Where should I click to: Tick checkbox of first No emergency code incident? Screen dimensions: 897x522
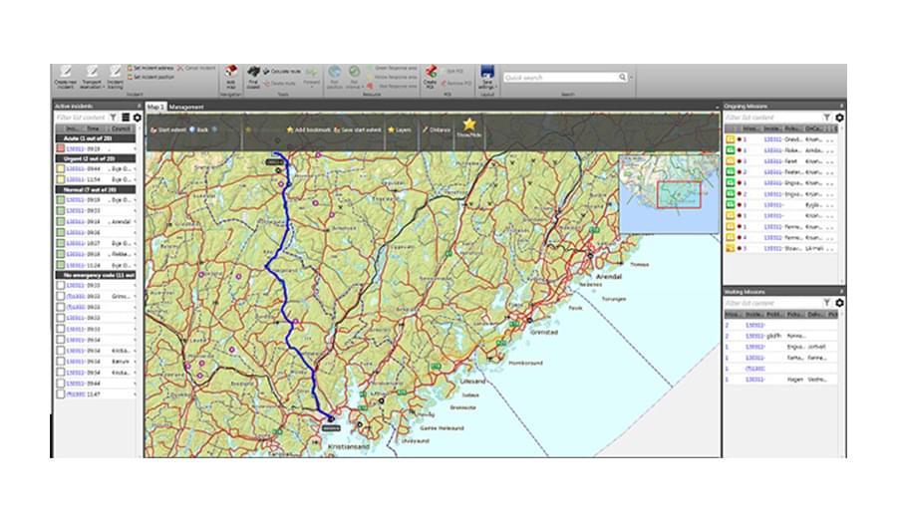pos(60,285)
